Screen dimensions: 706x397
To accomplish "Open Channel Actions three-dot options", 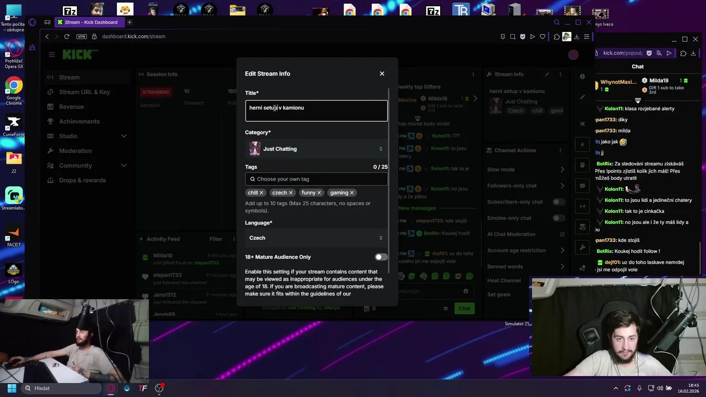I will click(x=560, y=150).
